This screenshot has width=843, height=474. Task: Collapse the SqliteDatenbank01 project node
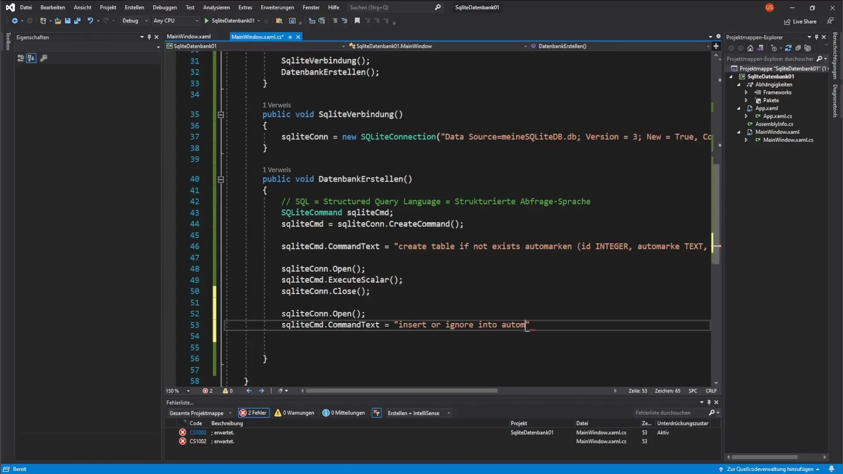tap(731, 77)
